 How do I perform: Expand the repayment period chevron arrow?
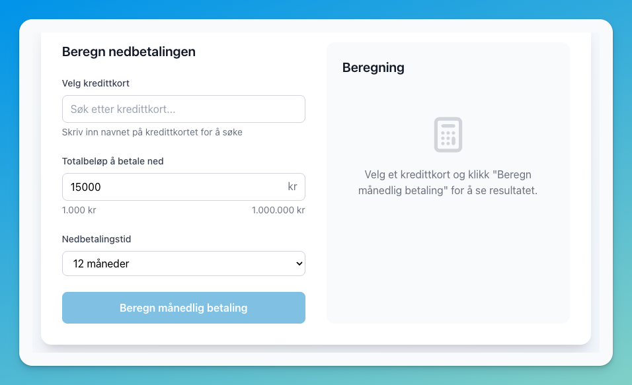(299, 263)
